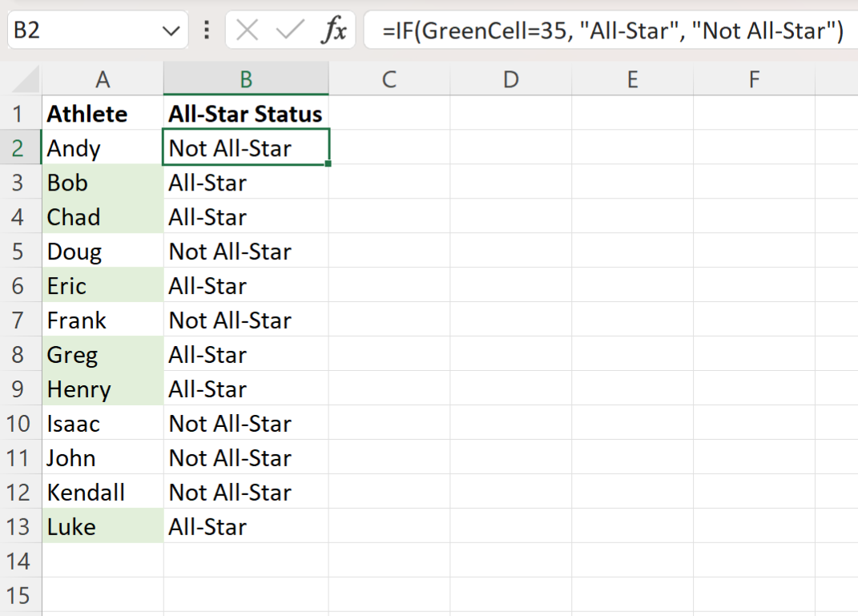Click the Athlete header cell

click(x=103, y=113)
